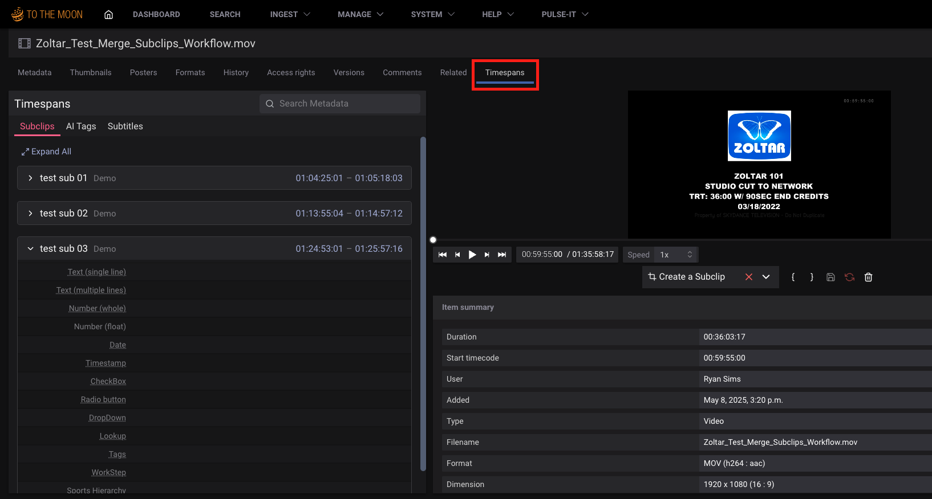
Task: Click the video scrubber handle
Action: click(433, 240)
